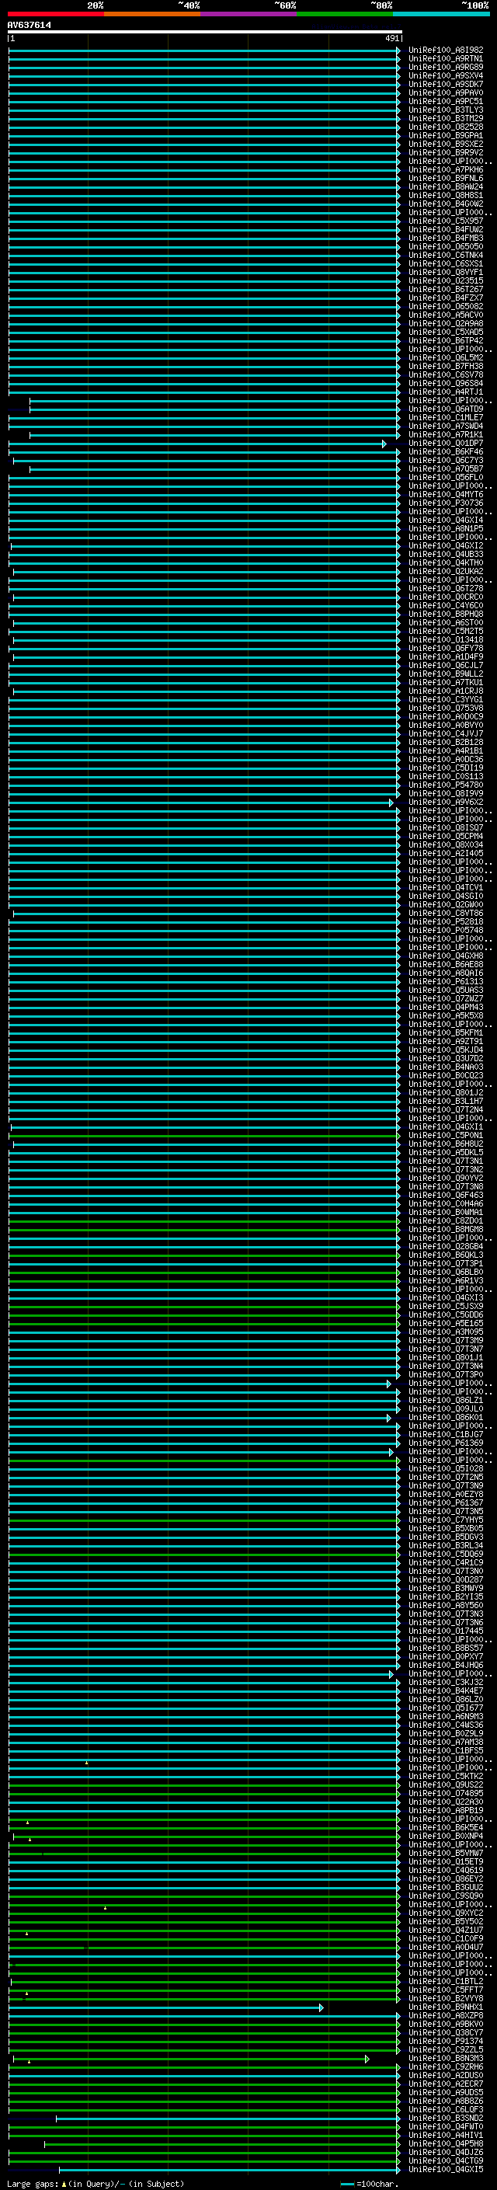Viewport: 497px width, 2190px height.
Task: Click the UniRef100_B4K4E7 label
Action: [x=446, y=1691]
